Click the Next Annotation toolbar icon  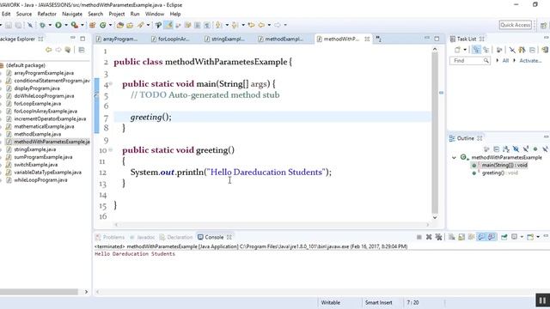pyautogui.click(x=218, y=25)
